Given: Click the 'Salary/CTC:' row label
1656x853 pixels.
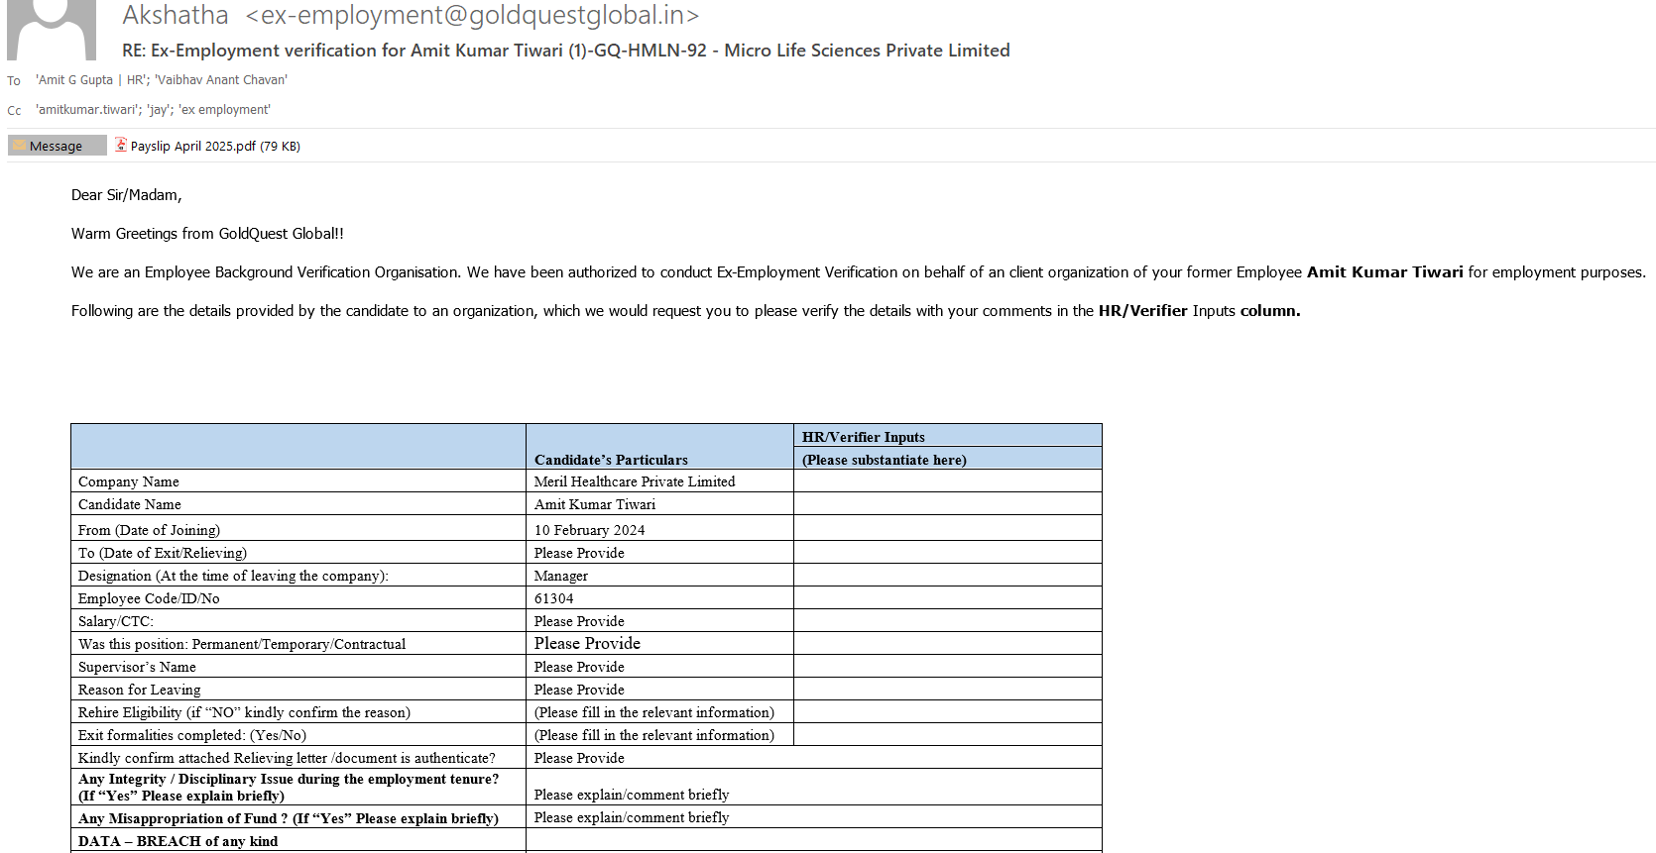Looking at the screenshot, I should tap(116, 621).
